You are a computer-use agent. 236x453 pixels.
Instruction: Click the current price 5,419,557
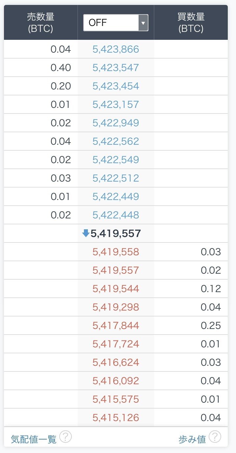(115, 233)
